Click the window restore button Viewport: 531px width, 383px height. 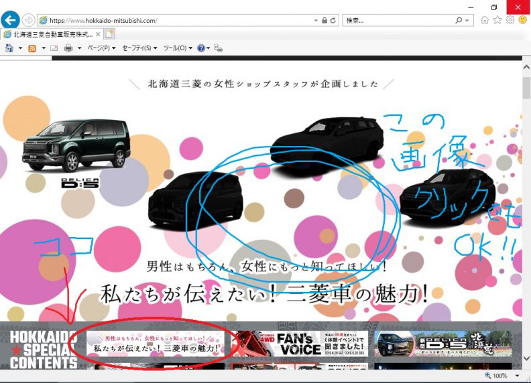[494, 7]
